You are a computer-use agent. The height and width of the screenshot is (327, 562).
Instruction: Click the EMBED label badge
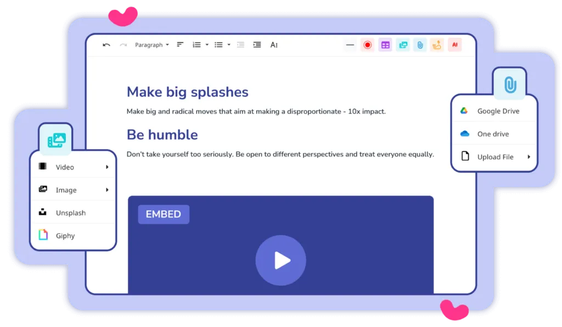(164, 214)
